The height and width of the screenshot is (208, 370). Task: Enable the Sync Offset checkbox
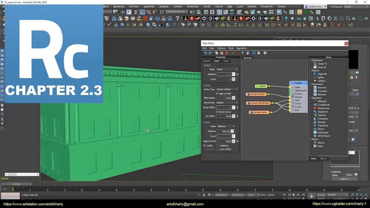click(218, 149)
